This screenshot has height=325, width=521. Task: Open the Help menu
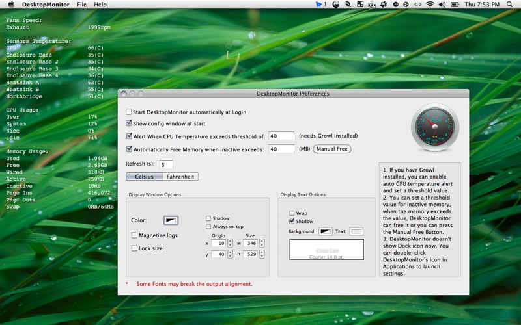click(100, 5)
